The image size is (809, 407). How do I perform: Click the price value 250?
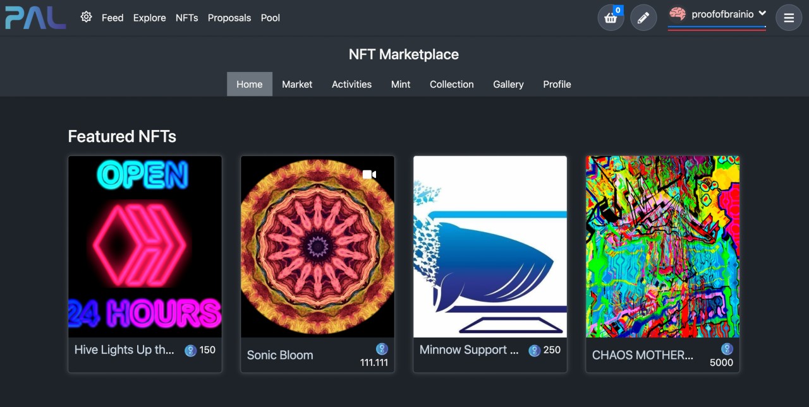point(552,350)
